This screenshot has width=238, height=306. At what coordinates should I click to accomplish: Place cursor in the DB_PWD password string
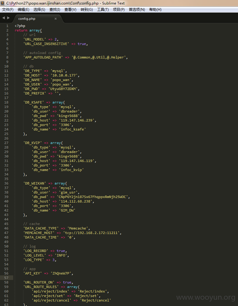pos(64,89)
